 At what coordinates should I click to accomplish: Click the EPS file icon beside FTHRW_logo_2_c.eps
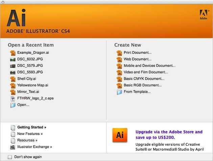pos(13,99)
